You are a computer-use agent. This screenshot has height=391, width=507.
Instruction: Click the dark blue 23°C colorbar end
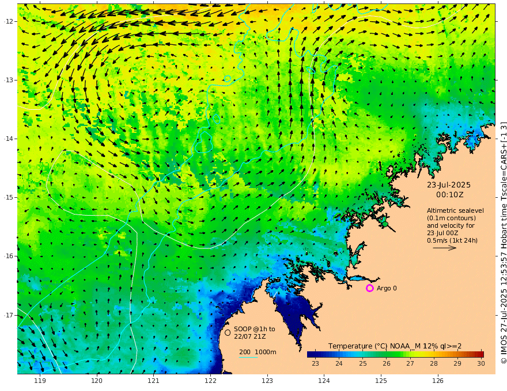311,355
